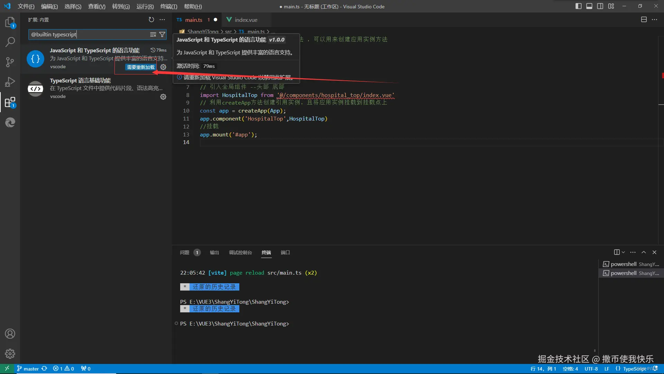
Task: Open the Search view icon
Action: click(10, 42)
